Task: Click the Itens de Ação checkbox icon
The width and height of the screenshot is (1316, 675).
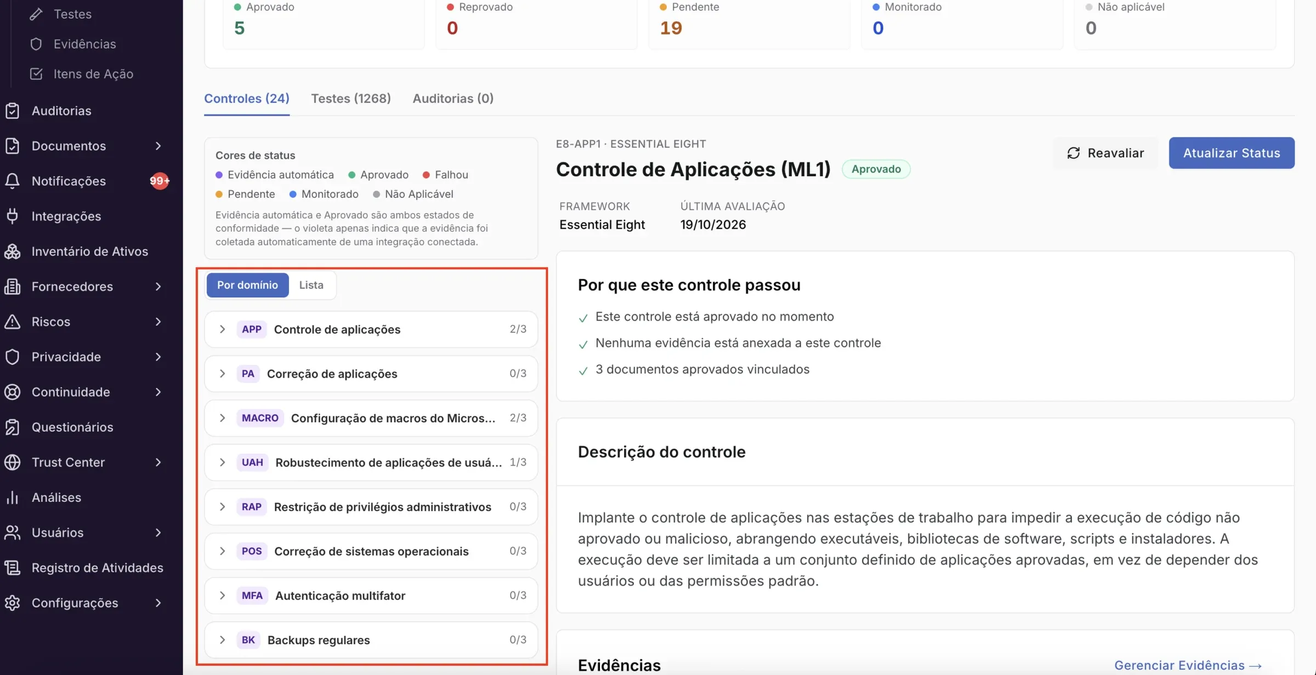Action: (x=36, y=74)
